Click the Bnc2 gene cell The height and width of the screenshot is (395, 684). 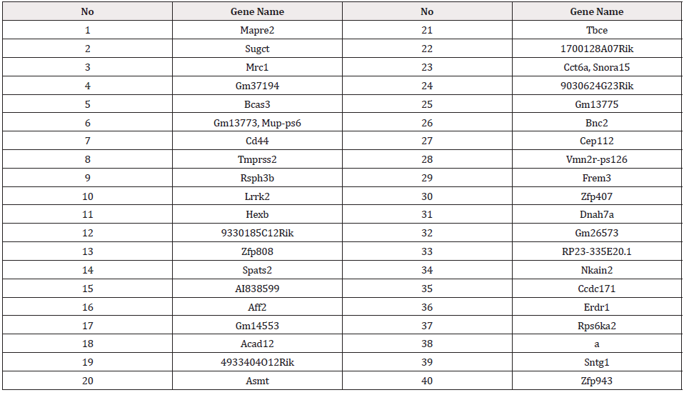(596, 122)
